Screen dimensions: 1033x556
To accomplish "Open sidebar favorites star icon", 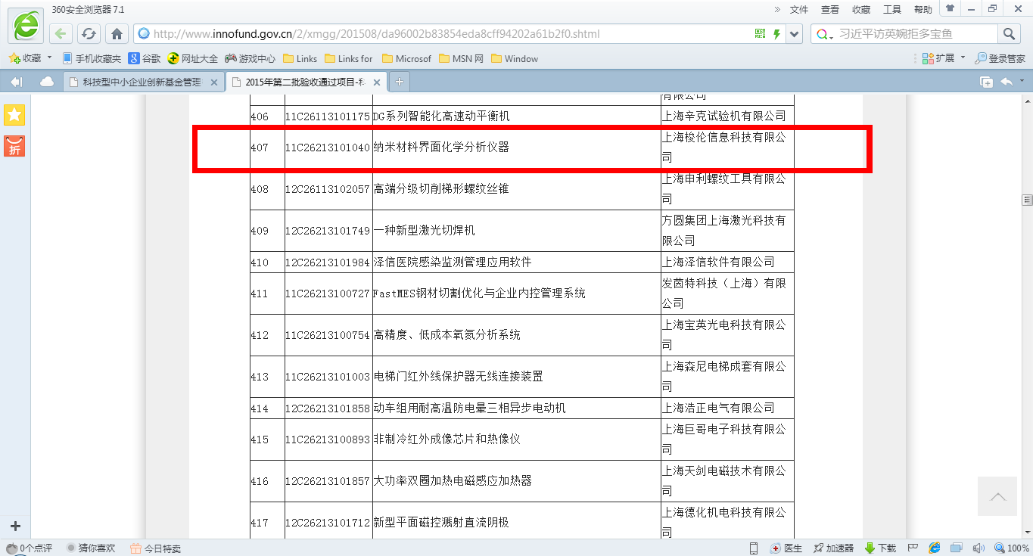I will (x=14, y=115).
